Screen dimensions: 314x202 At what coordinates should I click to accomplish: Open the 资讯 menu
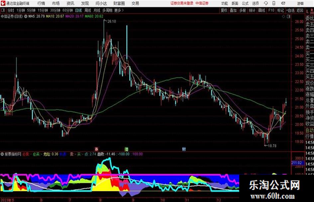point(70,3)
